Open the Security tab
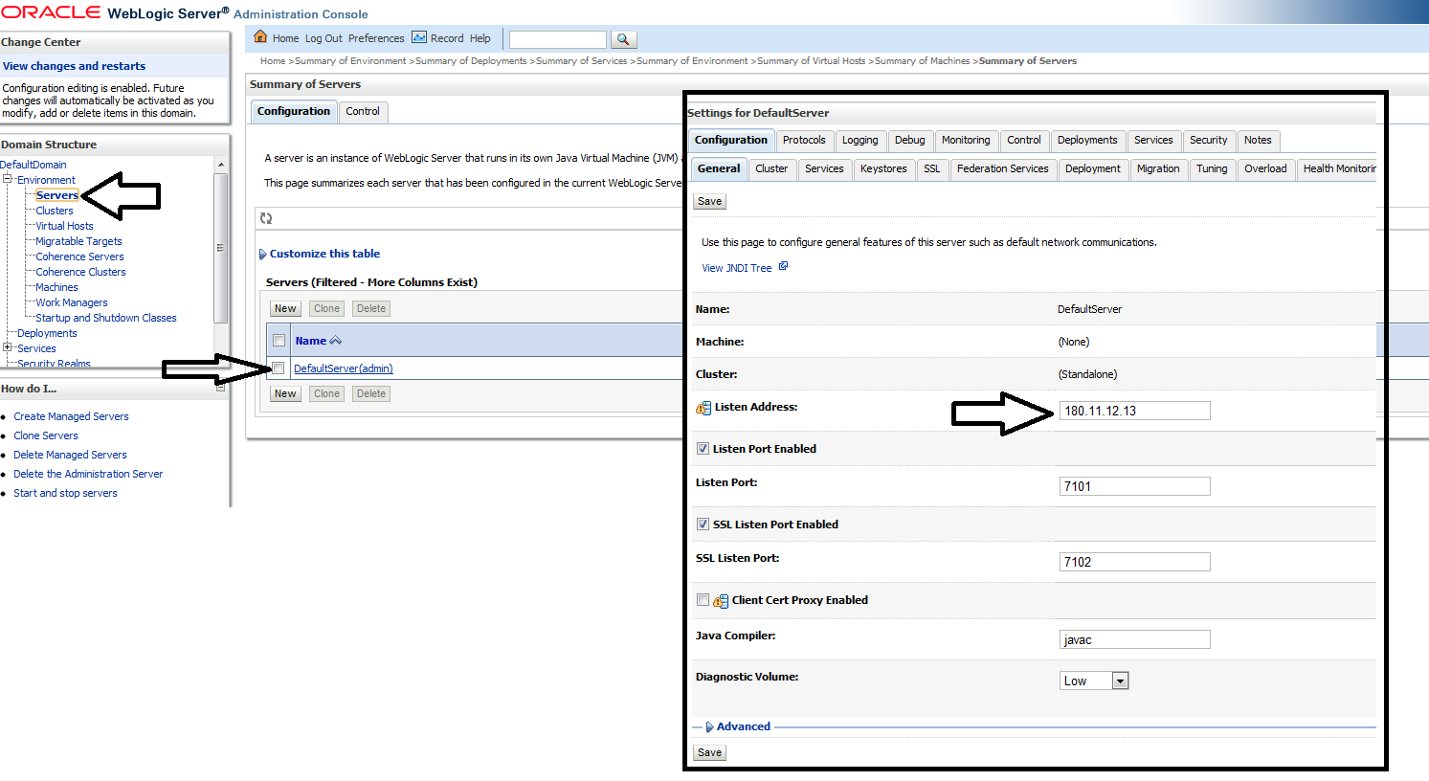The image size is (1429, 781). [1208, 140]
